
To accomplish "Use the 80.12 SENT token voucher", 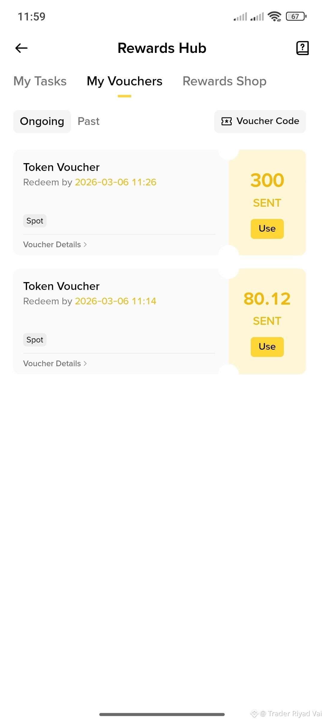I will pyautogui.click(x=267, y=347).
